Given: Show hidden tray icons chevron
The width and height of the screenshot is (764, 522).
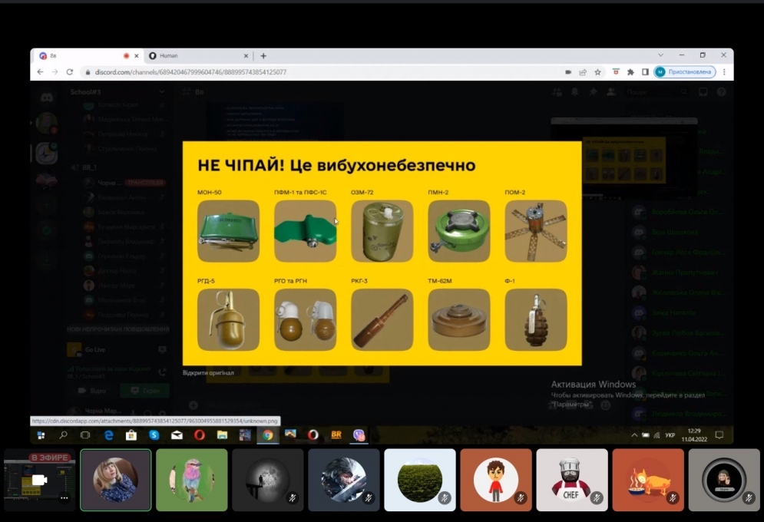Looking at the screenshot, I should (634, 435).
